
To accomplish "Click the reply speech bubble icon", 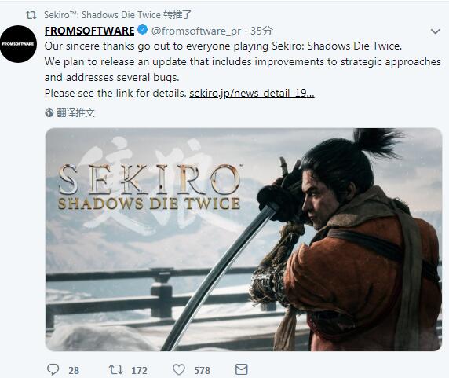I will pyautogui.click(x=53, y=369).
